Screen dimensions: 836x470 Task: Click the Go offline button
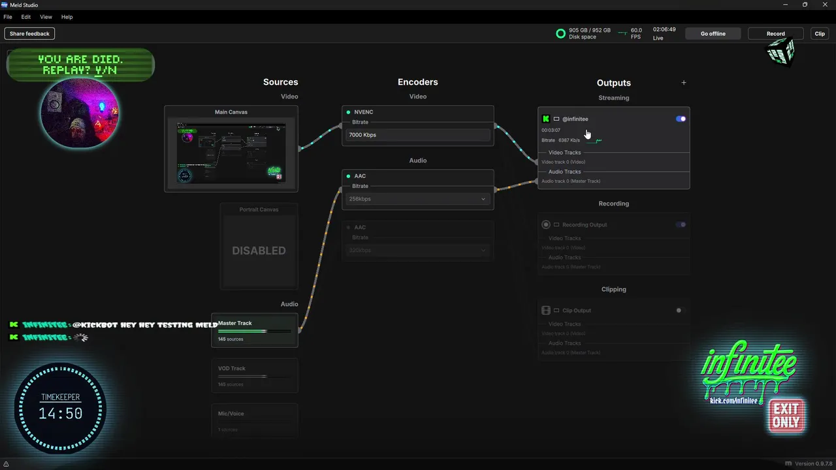[x=713, y=33]
